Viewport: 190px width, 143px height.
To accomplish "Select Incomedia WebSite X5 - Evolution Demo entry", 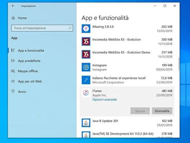I will tap(121, 53).
